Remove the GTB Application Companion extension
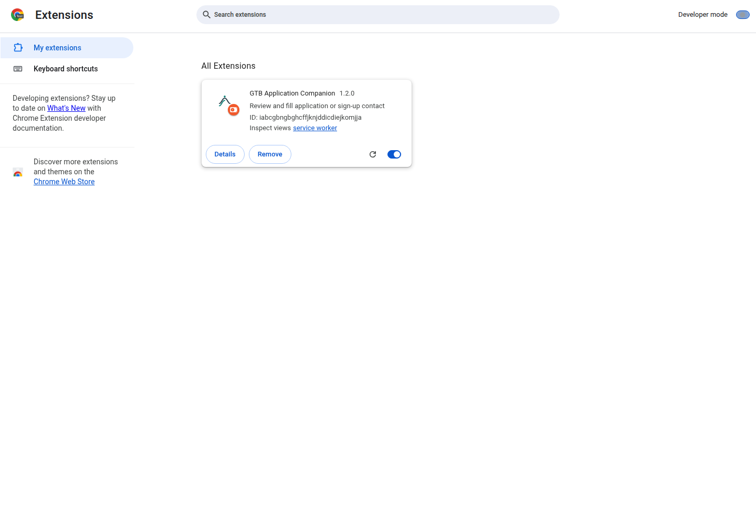The height and width of the screenshot is (525, 756). click(270, 154)
